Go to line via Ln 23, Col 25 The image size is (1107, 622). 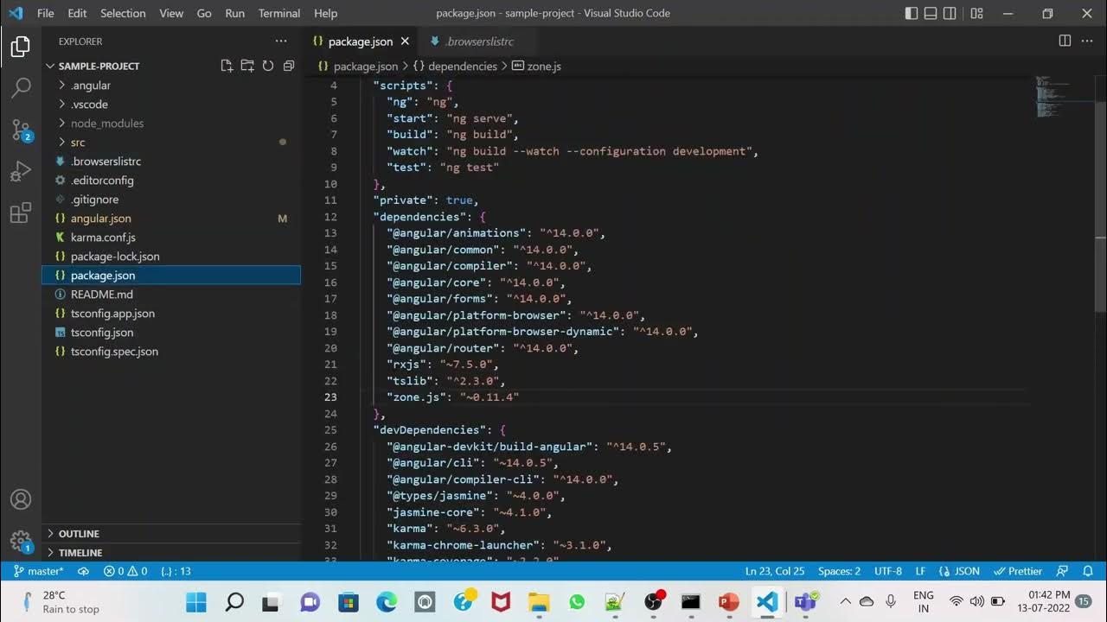point(774,571)
